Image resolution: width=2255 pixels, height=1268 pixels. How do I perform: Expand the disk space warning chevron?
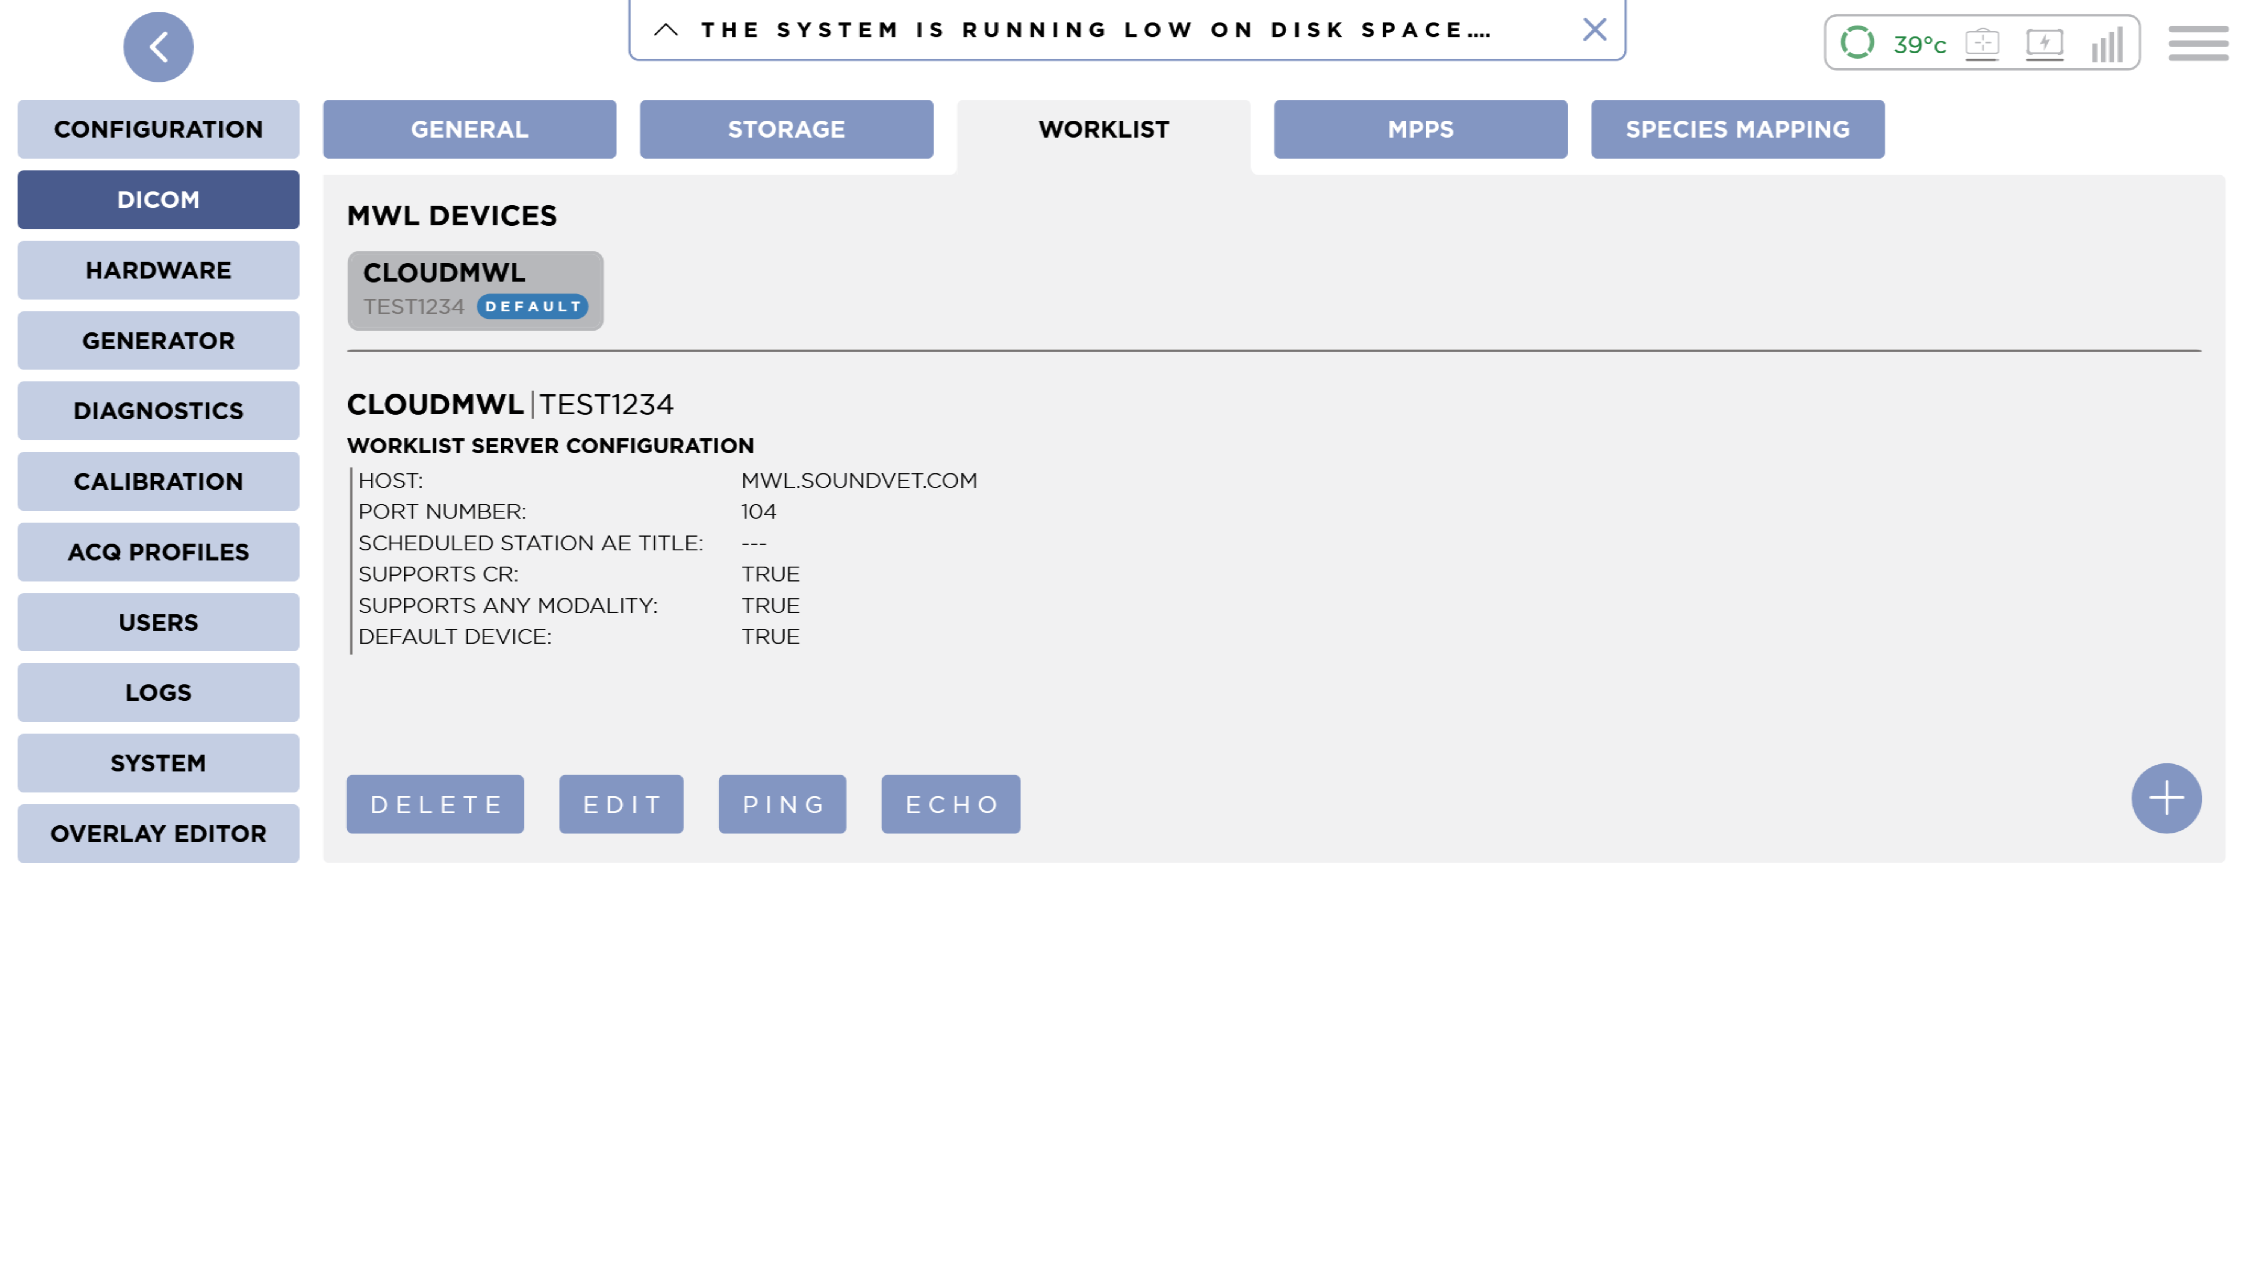tap(666, 30)
